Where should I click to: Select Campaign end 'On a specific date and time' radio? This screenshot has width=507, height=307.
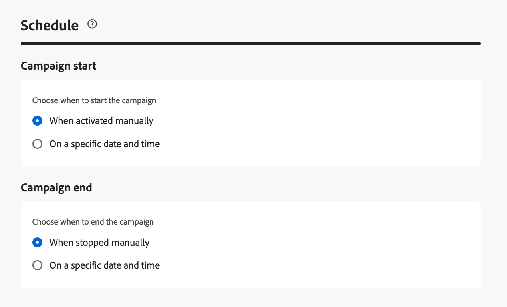[37, 265]
